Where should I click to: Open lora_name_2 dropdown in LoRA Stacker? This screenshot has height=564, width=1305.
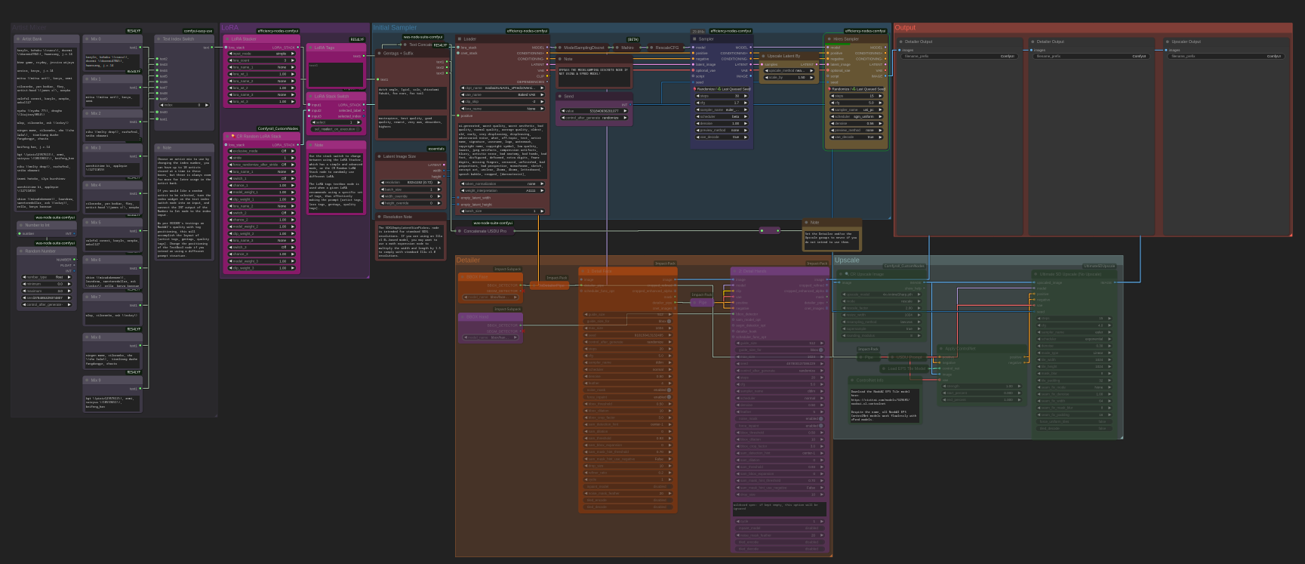click(x=260, y=81)
